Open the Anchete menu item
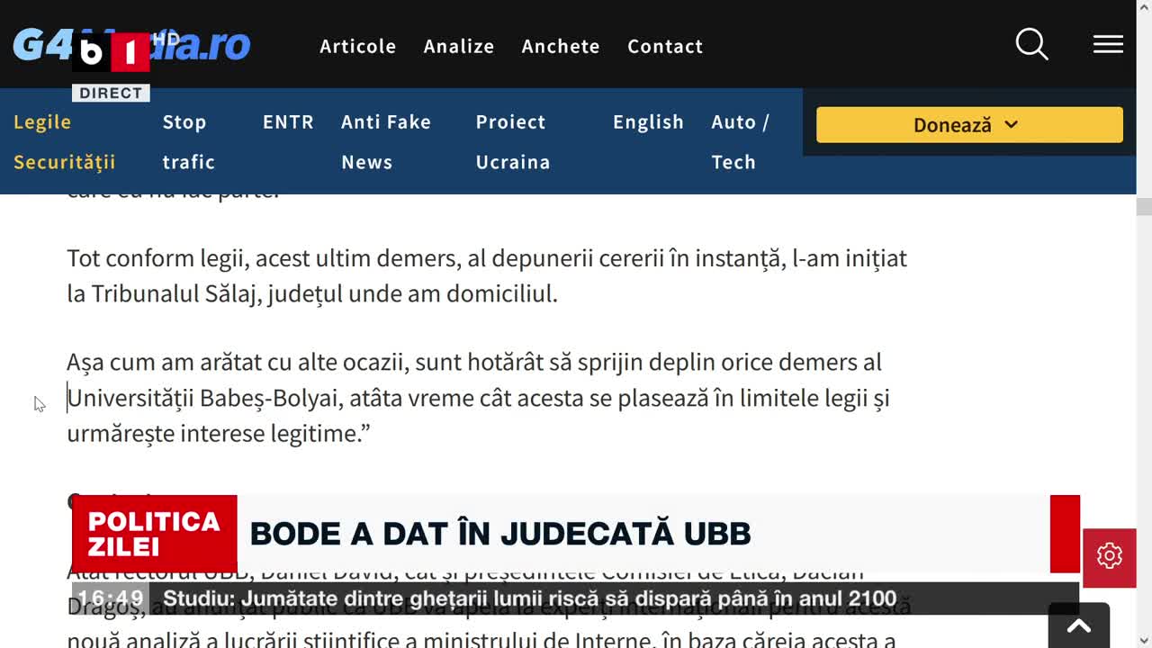The width and height of the screenshot is (1152, 648). click(561, 46)
